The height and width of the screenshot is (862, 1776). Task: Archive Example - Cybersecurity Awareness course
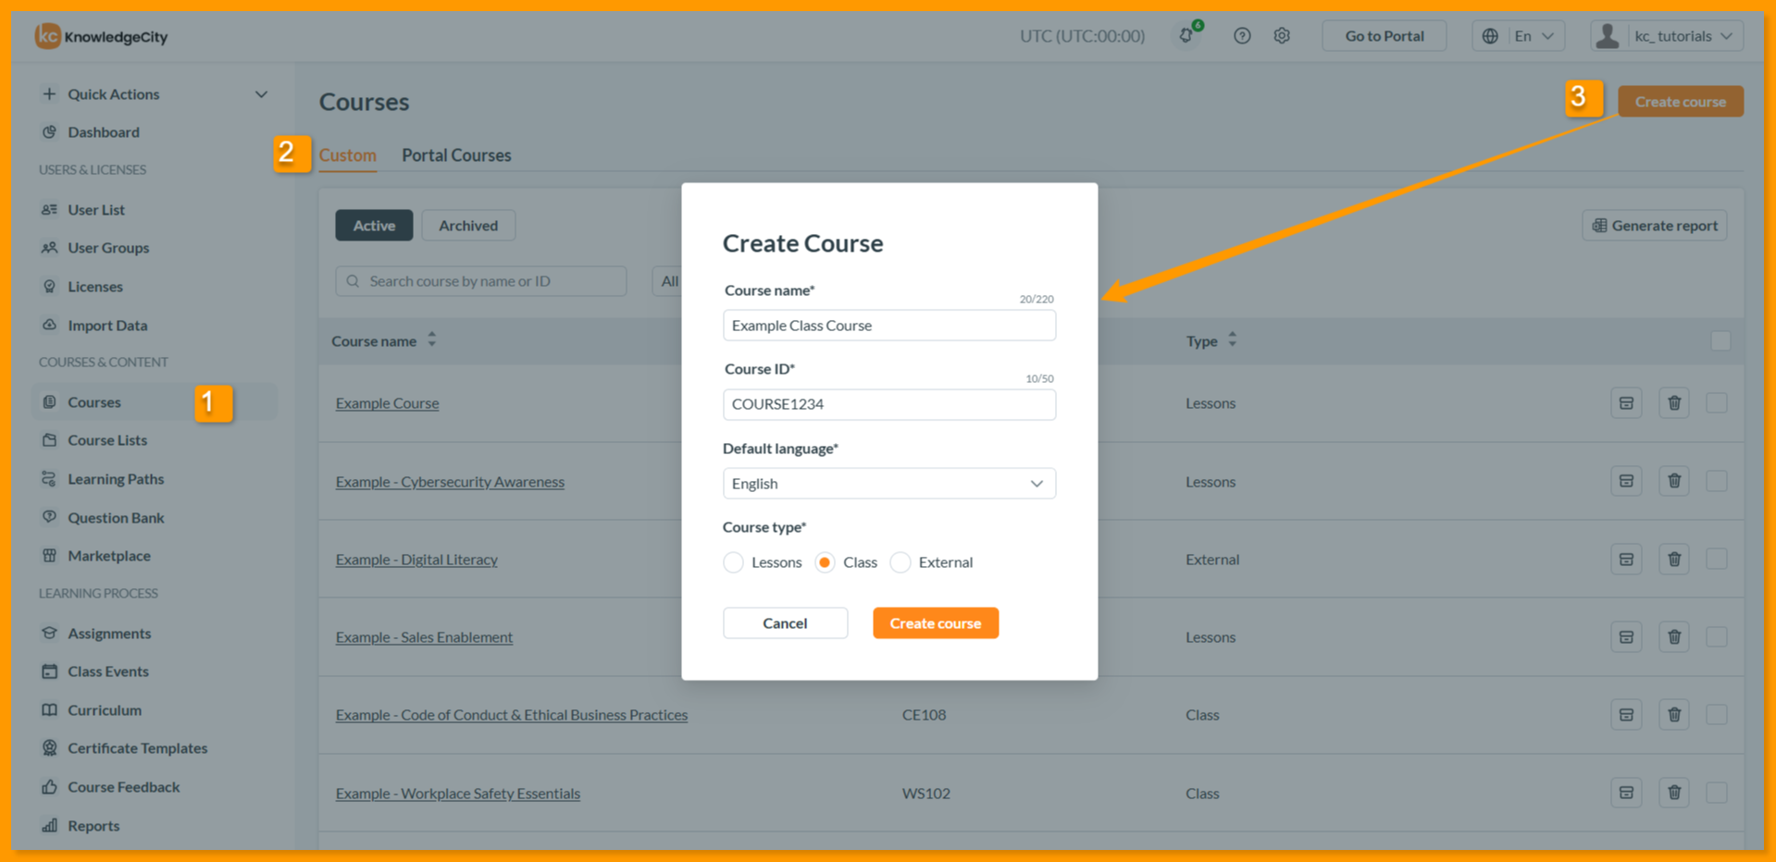pos(1626,481)
